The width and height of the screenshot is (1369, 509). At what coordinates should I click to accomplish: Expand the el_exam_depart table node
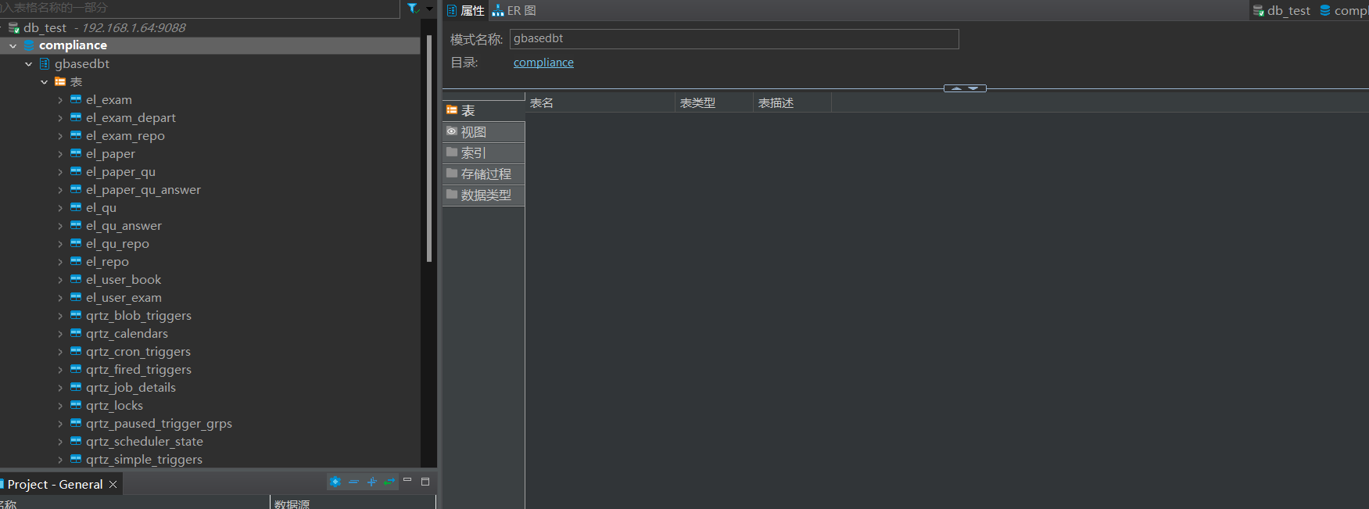[60, 118]
